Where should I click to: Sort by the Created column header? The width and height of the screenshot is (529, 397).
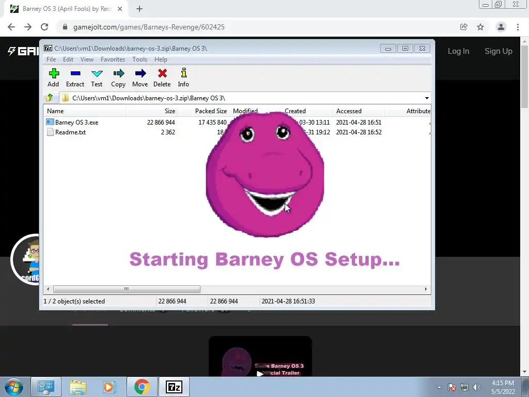[x=307, y=111]
